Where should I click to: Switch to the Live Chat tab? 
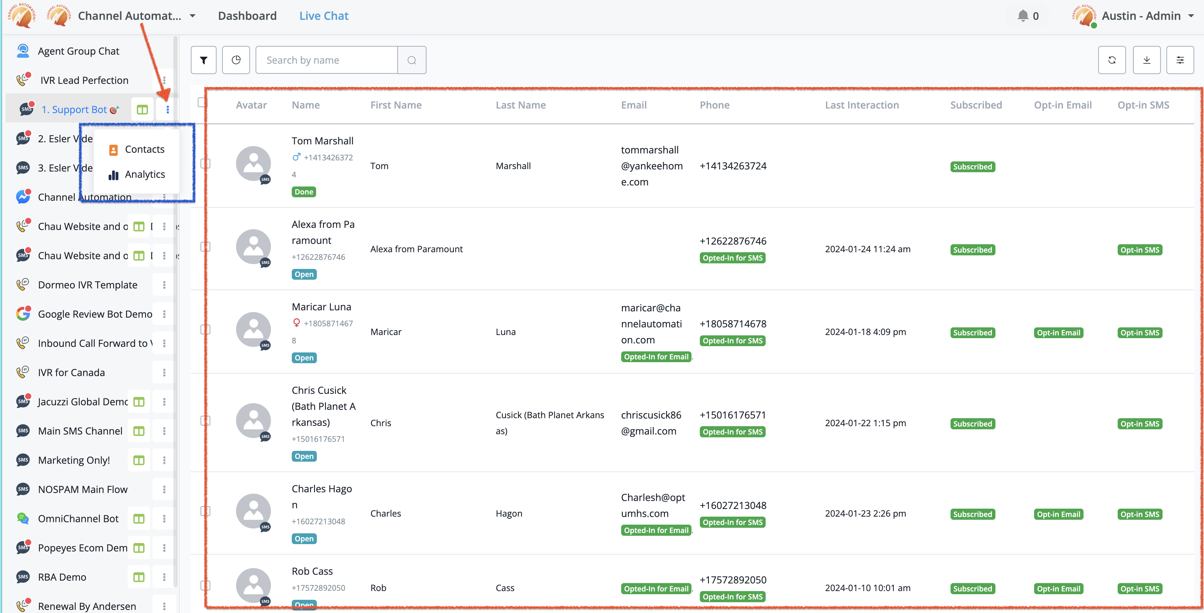tap(324, 16)
